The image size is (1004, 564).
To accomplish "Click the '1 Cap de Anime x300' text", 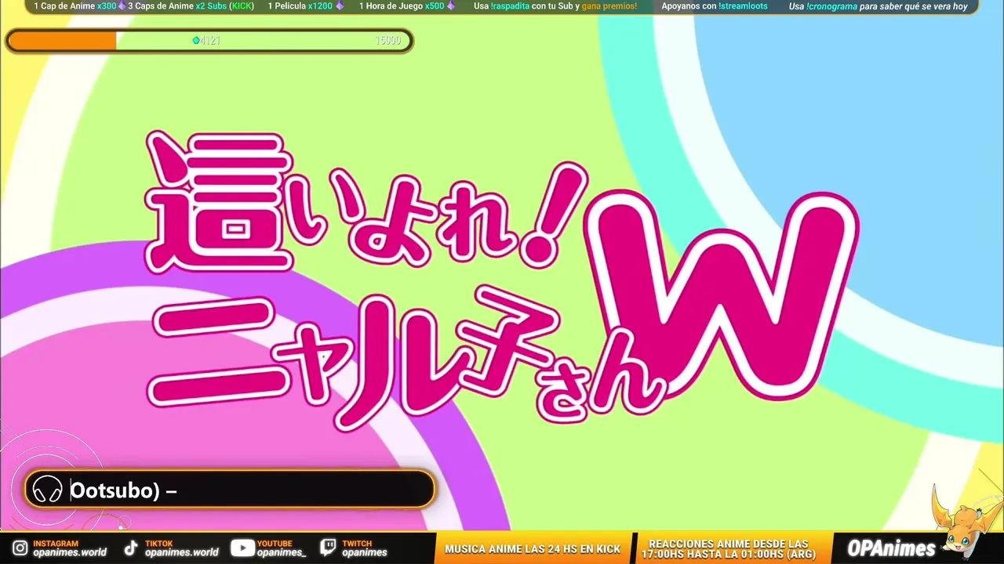I will (75, 6).
